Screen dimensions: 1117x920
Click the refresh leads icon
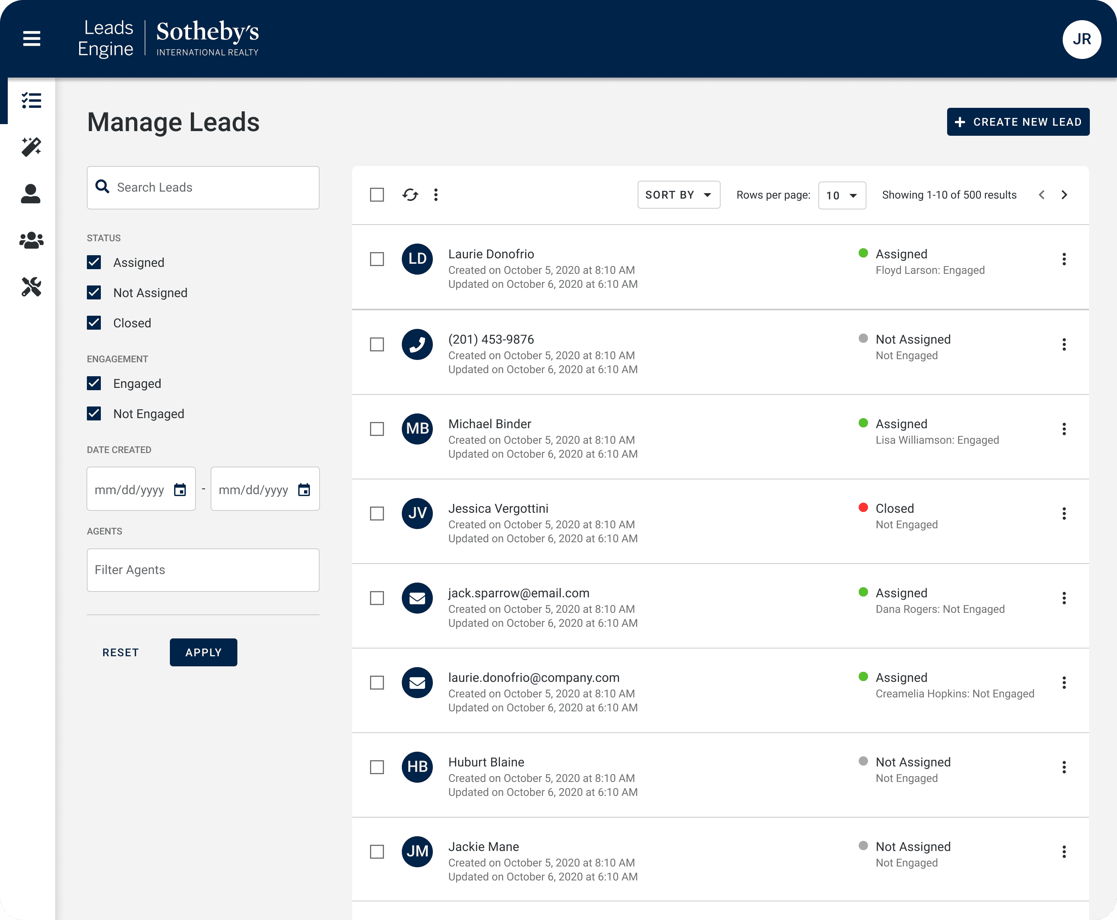click(410, 195)
